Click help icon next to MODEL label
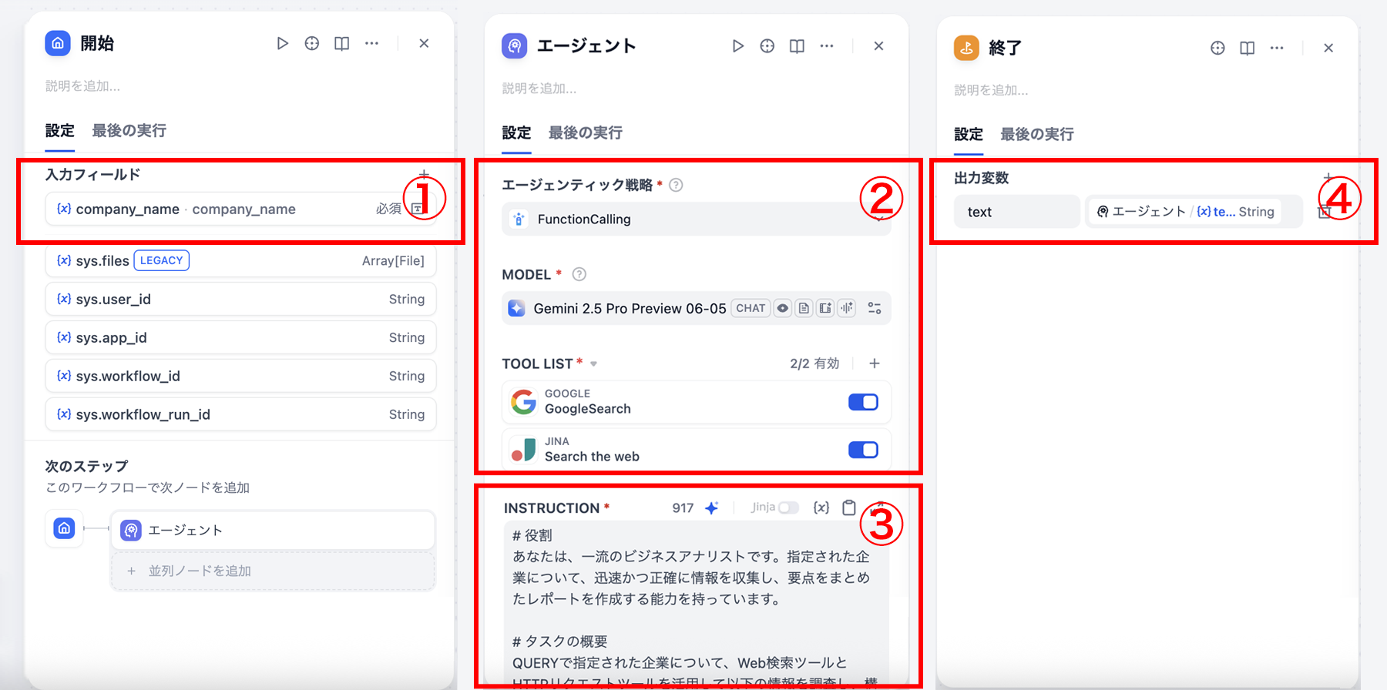1387x690 pixels. click(x=579, y=274)
